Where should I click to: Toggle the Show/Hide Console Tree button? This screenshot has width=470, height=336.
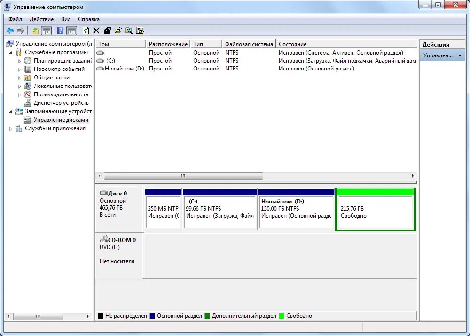tap(47, 31)
